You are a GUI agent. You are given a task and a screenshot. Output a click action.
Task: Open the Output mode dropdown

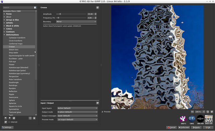click(x=77, y=112)
